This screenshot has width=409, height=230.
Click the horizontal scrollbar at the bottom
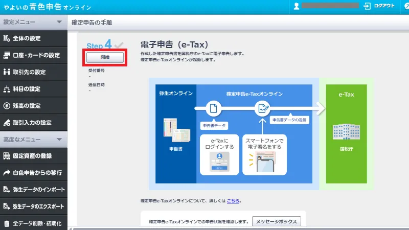[240, 228]
